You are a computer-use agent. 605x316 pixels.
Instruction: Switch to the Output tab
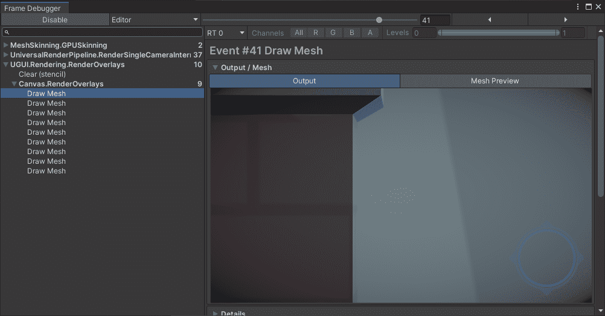304,81
